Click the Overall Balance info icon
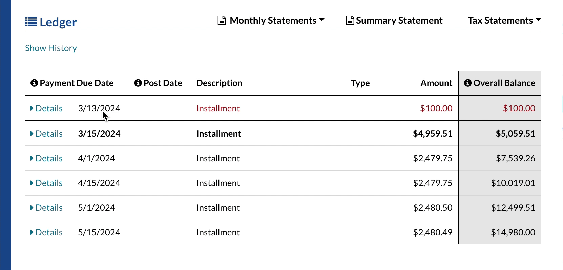This screenshot has width=563, height=270. click(x=468, y=83)
